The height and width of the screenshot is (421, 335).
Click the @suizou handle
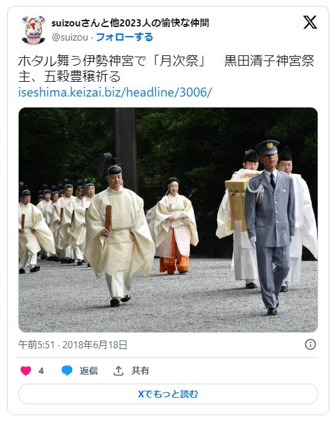coord(70,37)
